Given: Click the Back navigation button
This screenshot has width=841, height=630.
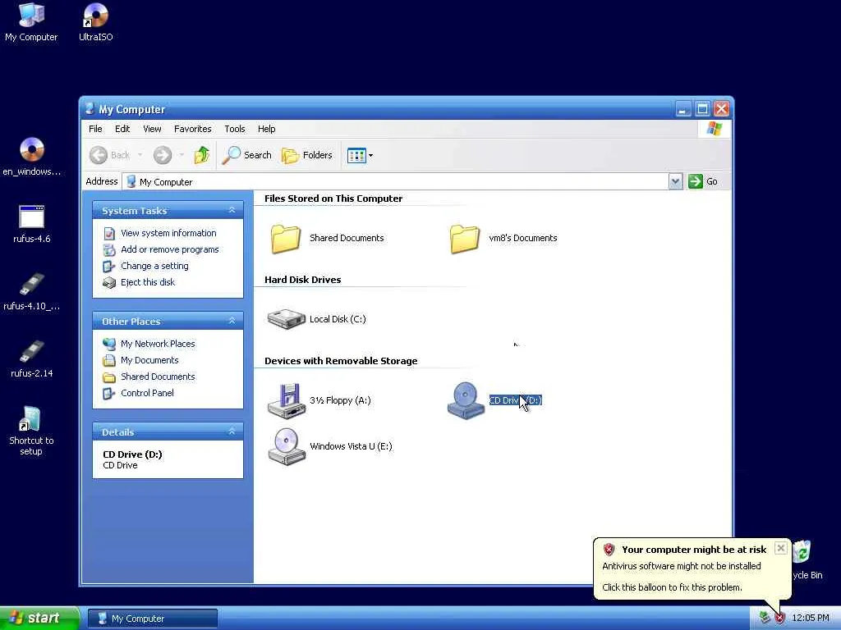Looking at the screenshot, I should 110,155.
